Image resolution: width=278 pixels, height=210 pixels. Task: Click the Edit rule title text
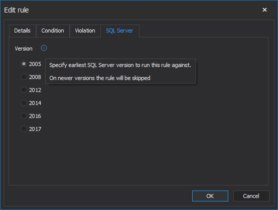[17, 10]
